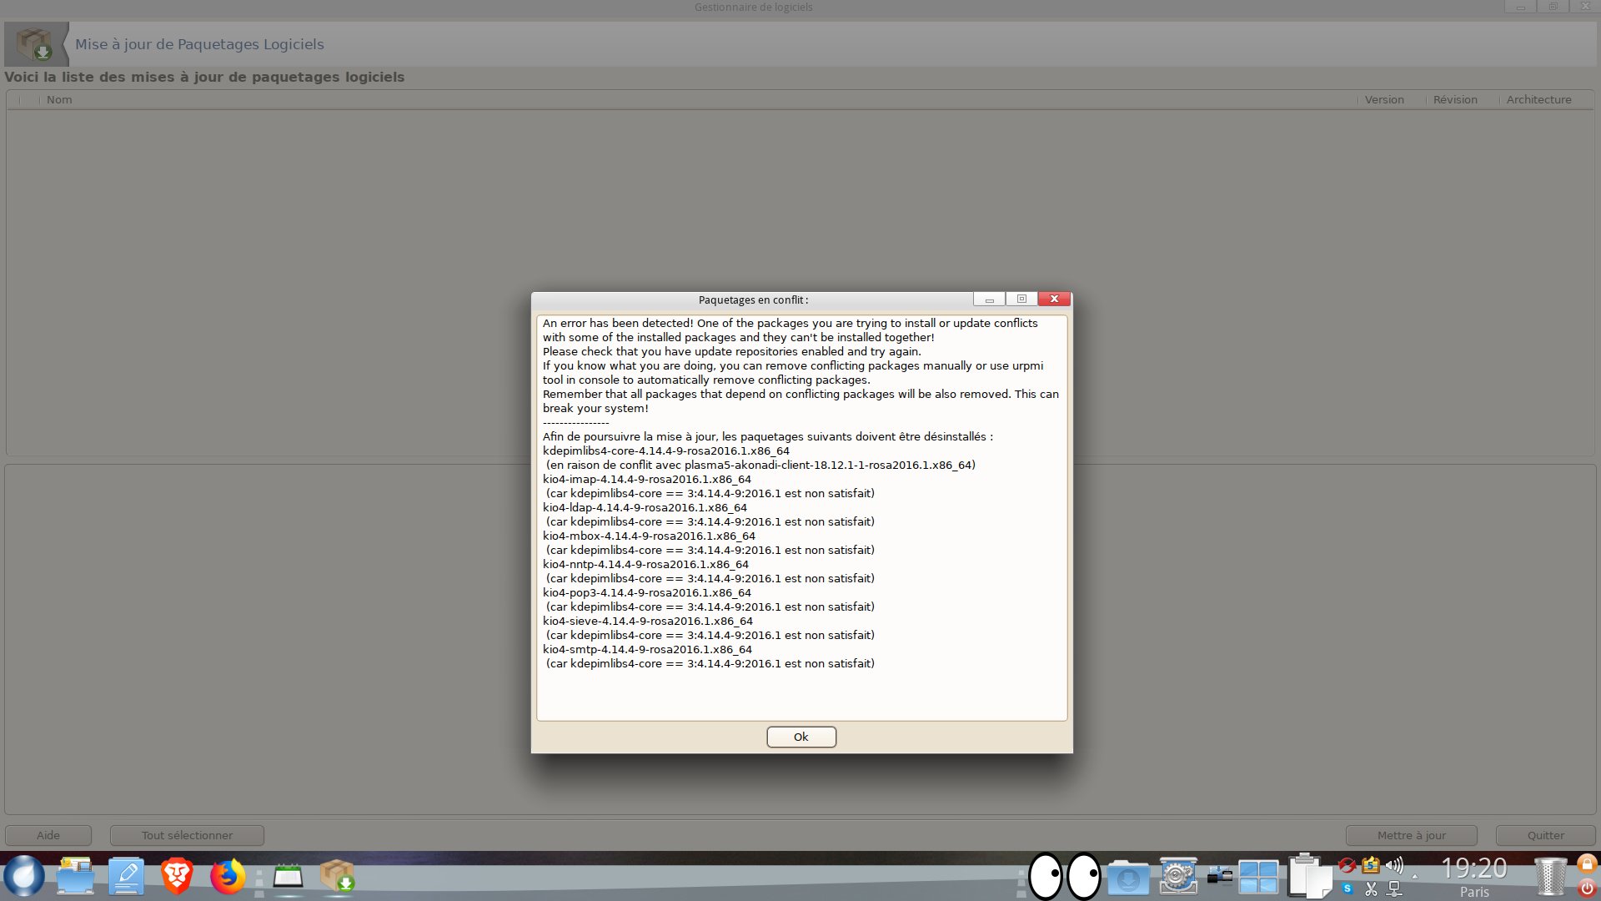Sort the list by Nom column header
Image resolution: width=1601 pixels, height=901 pixels.
(x=59, y=99)
